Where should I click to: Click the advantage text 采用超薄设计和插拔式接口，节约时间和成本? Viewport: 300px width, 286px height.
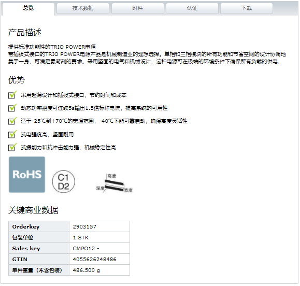coord(74,95)
